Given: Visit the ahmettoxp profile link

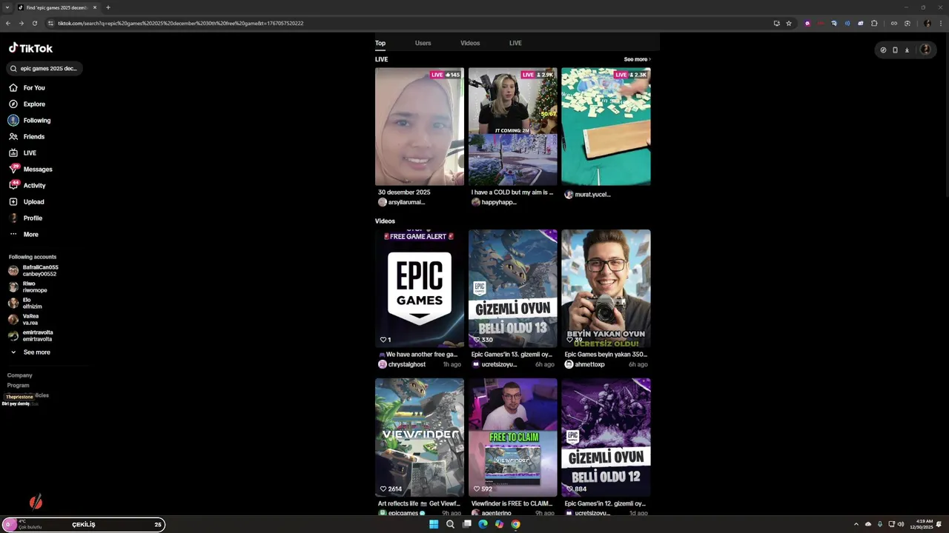Looking at the screenshot, I should (589, 364).
